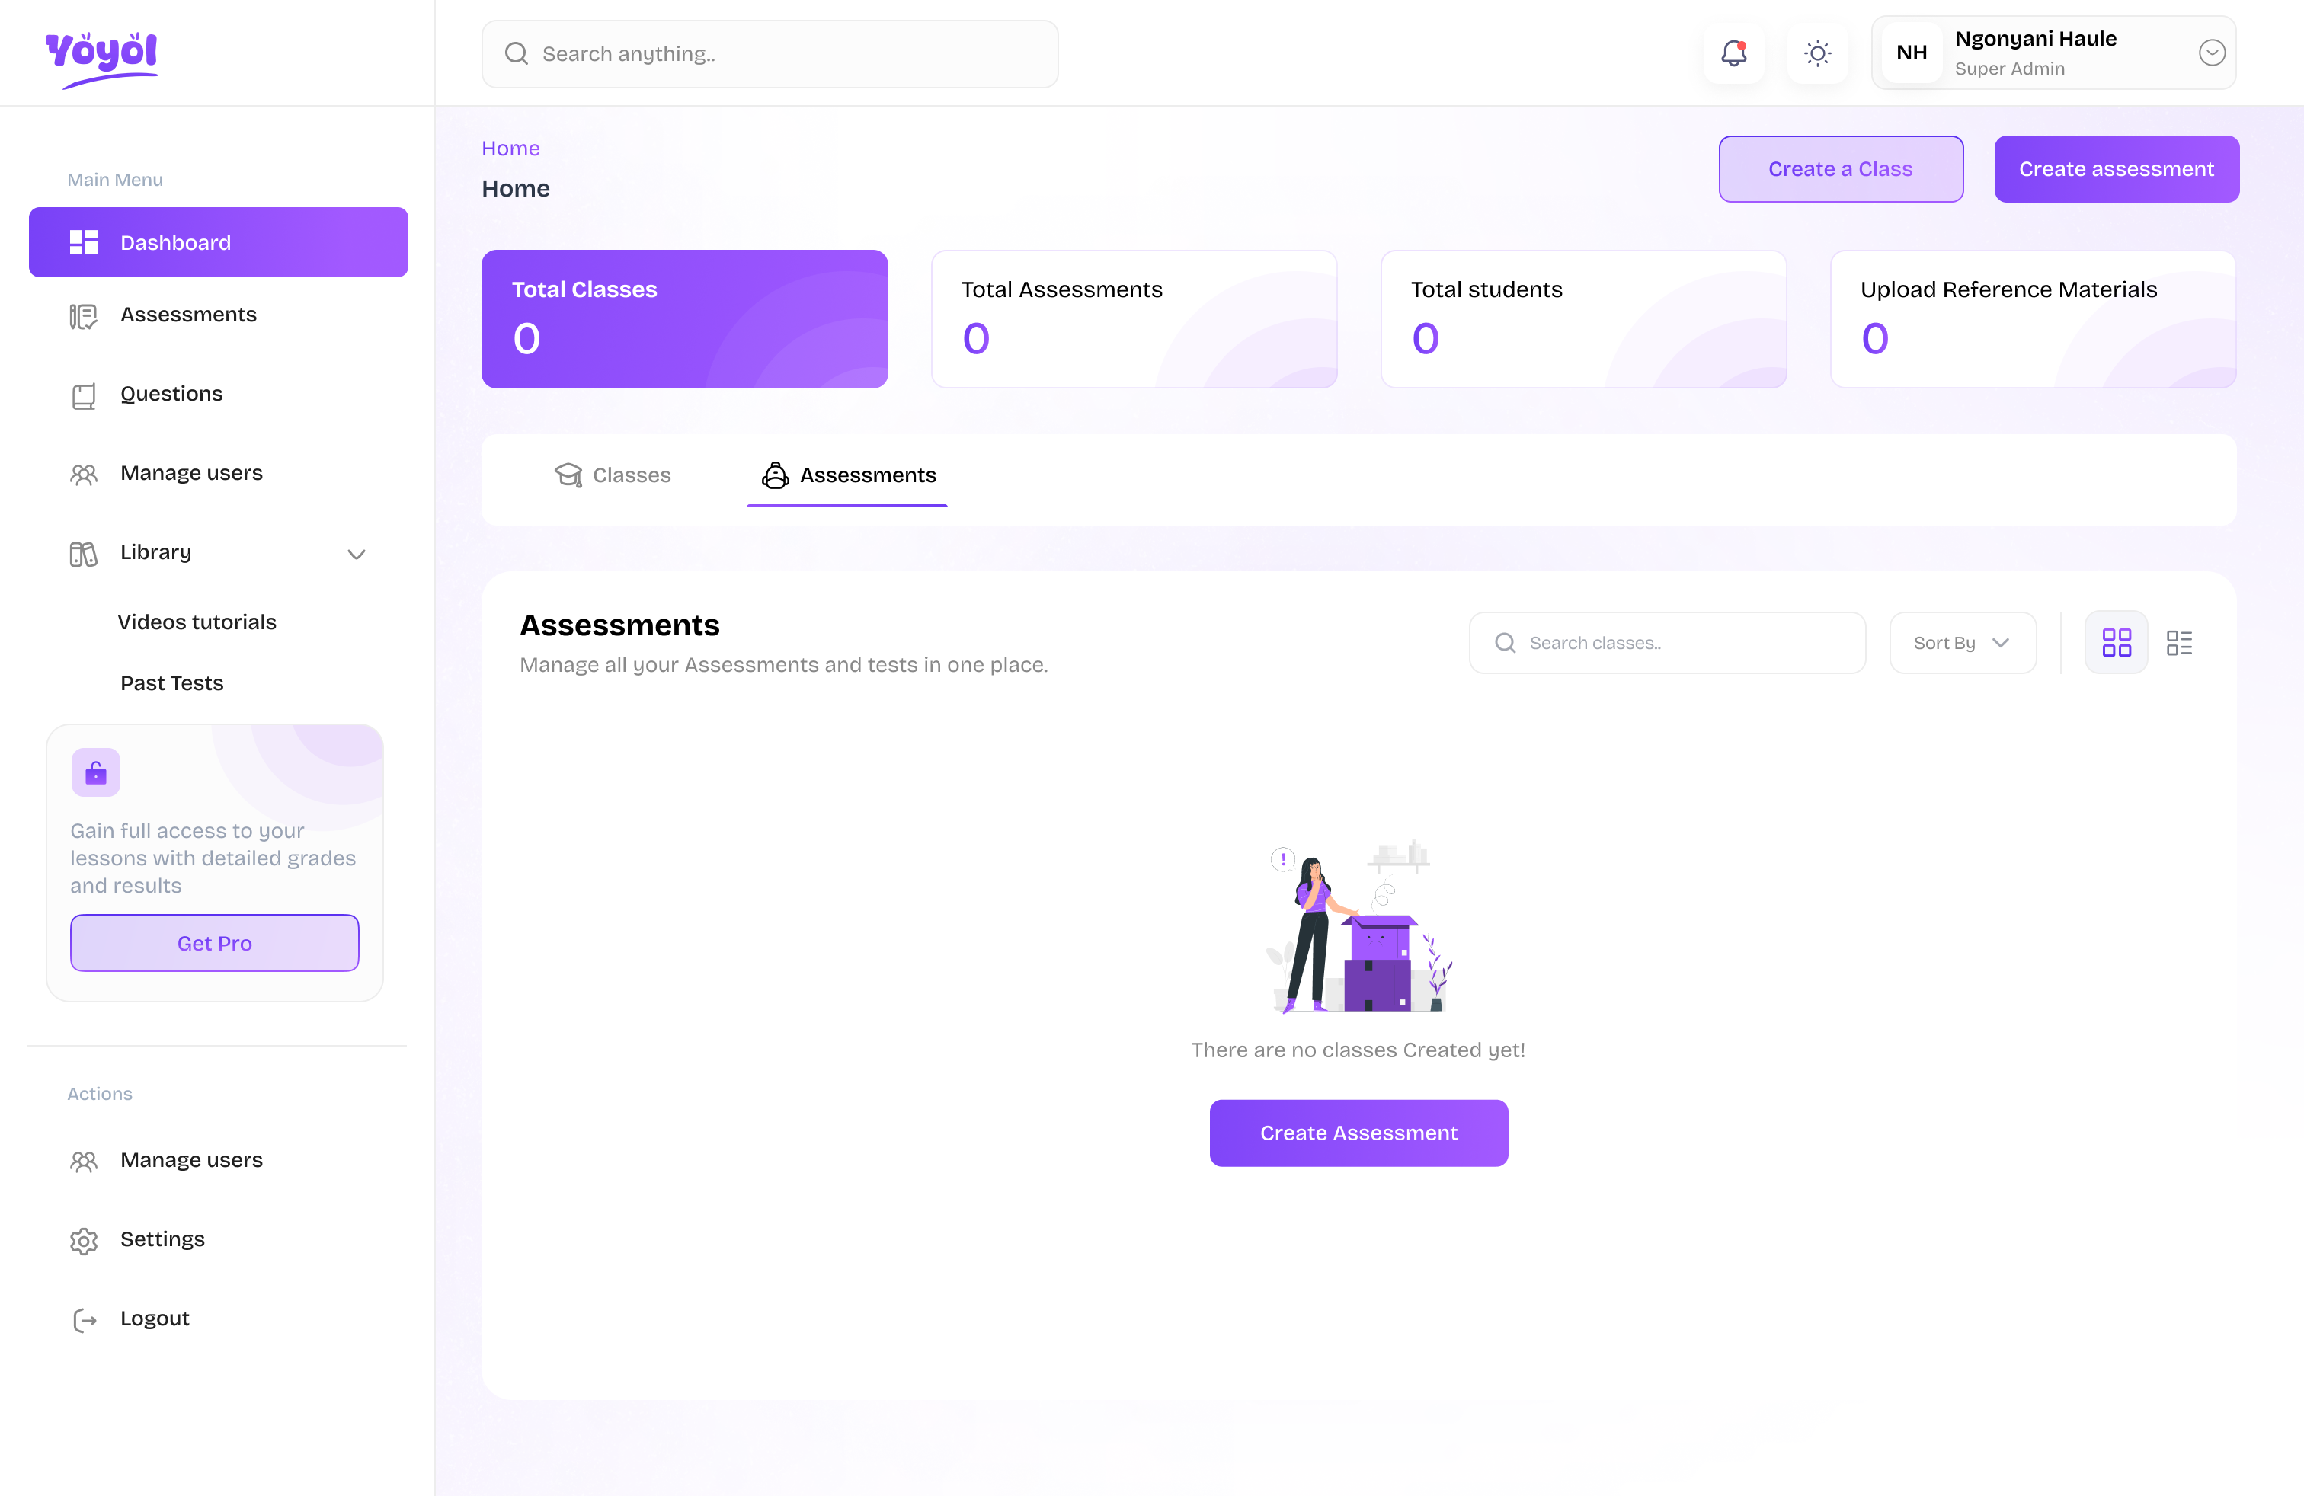This screenshot has width=2304, height=1496.
Task: Select the Total Classes stats card
Action: pyautogui.click(x=684, y=319)
